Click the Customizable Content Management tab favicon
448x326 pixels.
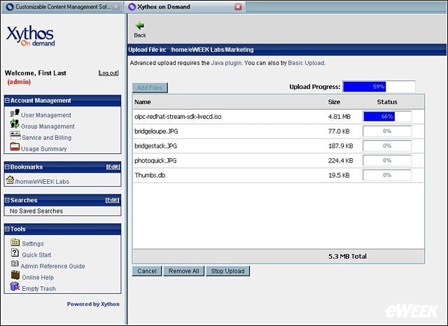(x=10, y=7)
